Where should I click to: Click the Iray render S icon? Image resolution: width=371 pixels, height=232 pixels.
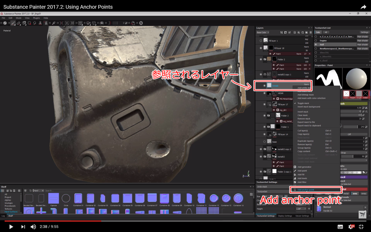[x=141, y=23]
